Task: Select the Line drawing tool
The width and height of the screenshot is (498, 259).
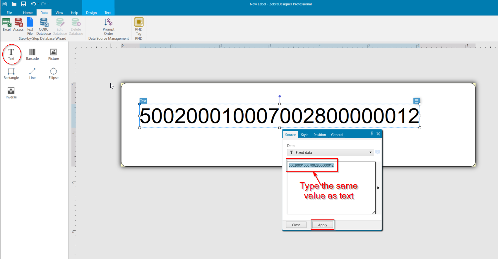Action: [32, 73]
